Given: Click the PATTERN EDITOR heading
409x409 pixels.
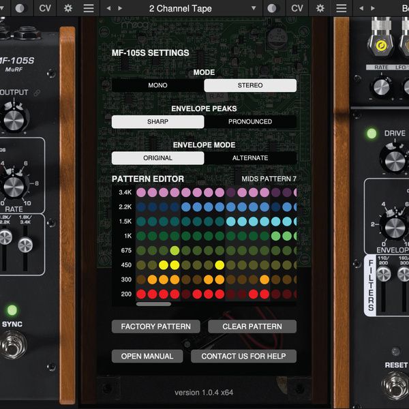Looking at the screenshot, I should pyautogui.click(x=148, y=179).
